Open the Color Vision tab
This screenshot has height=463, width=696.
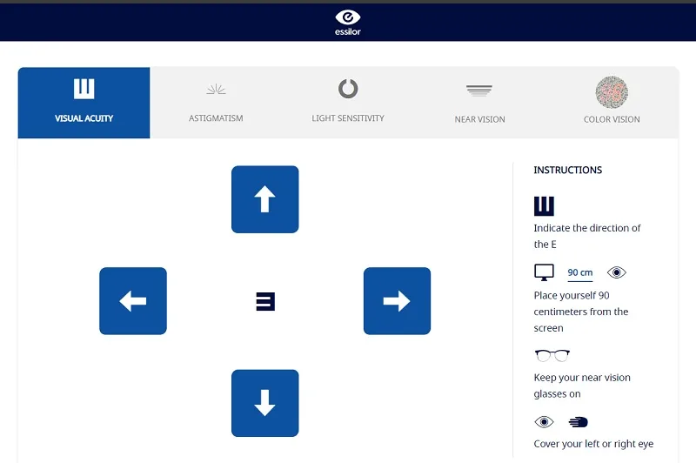[612, 103]
